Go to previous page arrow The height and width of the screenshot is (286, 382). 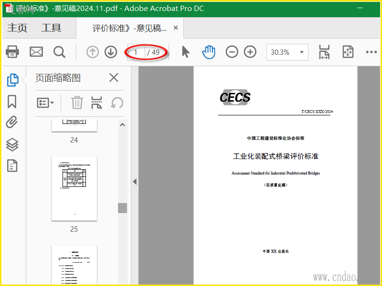[x=92, y=52]
